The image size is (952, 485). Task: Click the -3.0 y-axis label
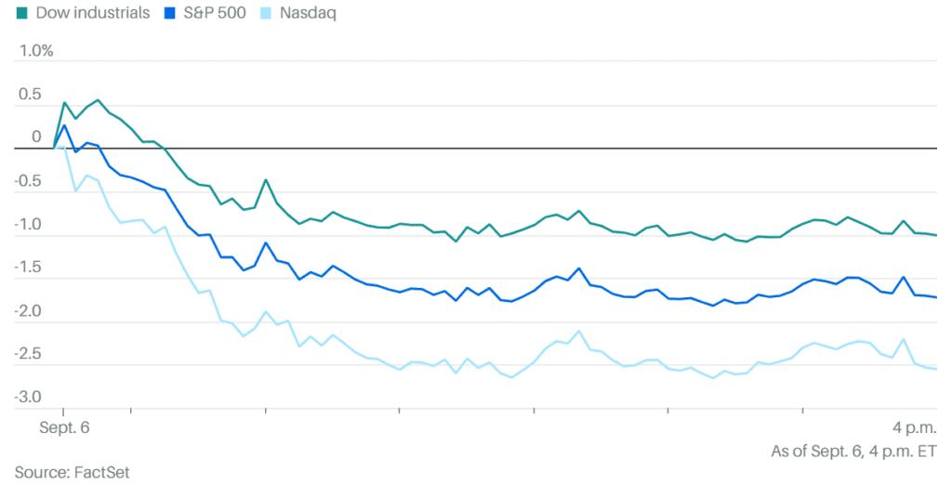pyautogui.click(x=29, y=398)
